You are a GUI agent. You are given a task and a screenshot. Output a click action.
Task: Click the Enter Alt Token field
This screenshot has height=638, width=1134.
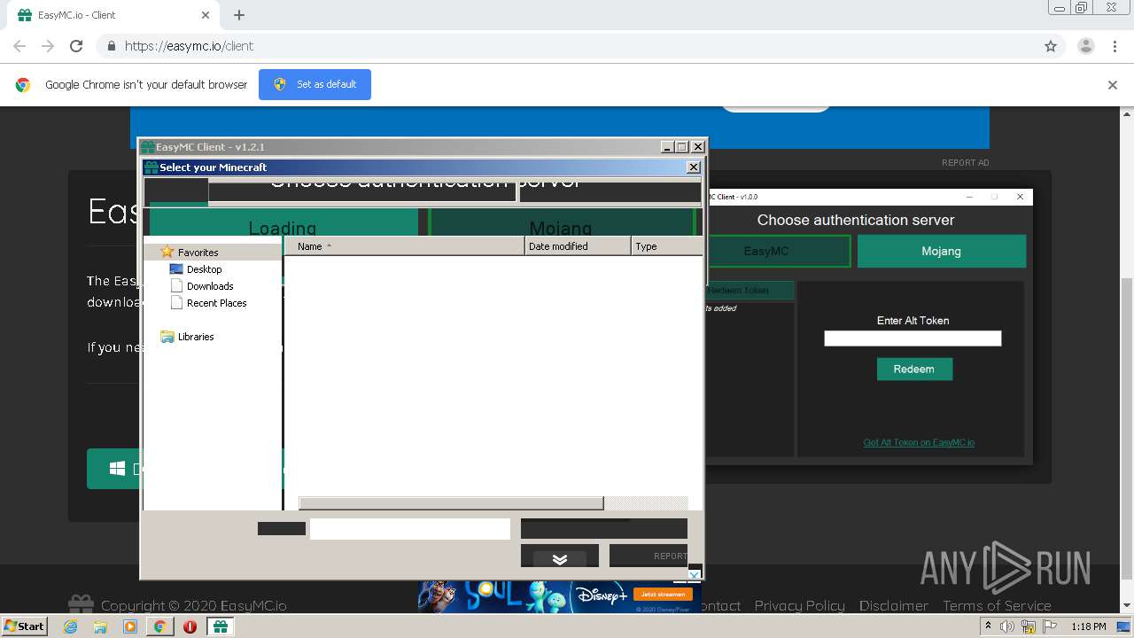(x=913, y=338)
